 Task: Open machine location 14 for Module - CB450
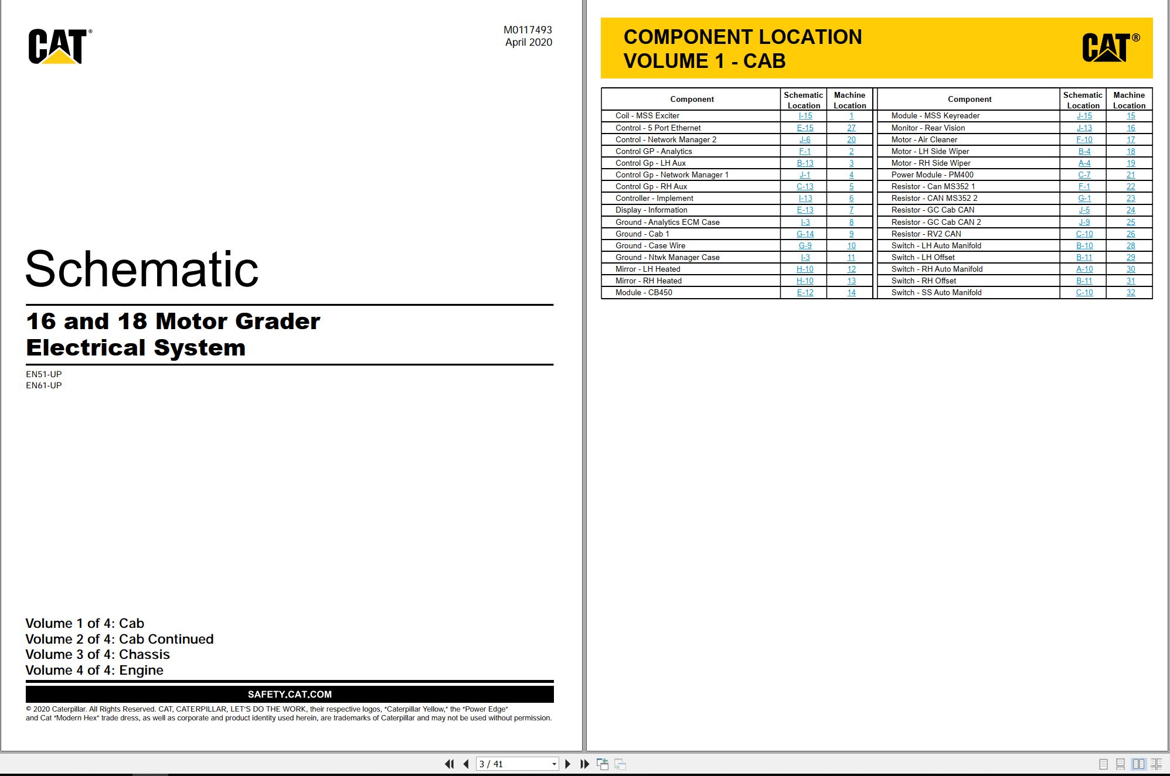[851, 292]
